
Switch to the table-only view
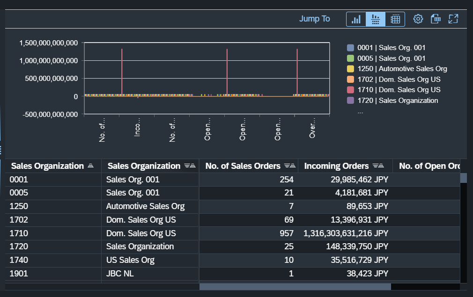tap(395, 19)
